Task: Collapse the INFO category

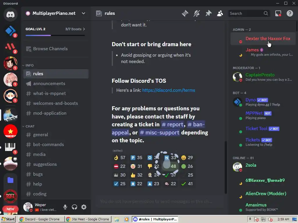Action: 28,65
